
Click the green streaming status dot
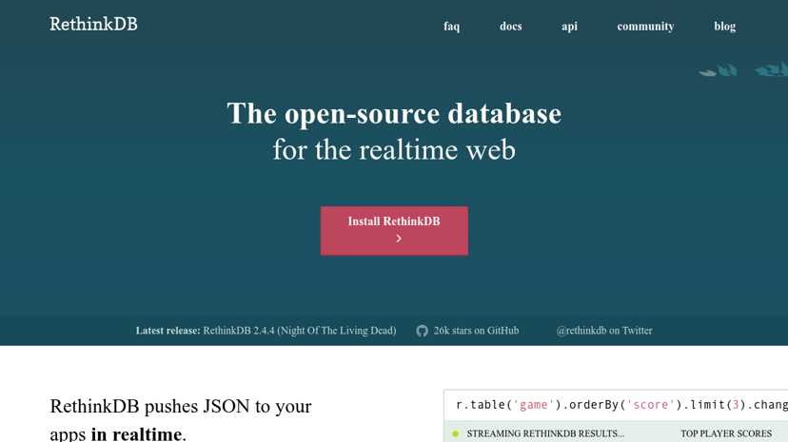[x=455, y=434]
